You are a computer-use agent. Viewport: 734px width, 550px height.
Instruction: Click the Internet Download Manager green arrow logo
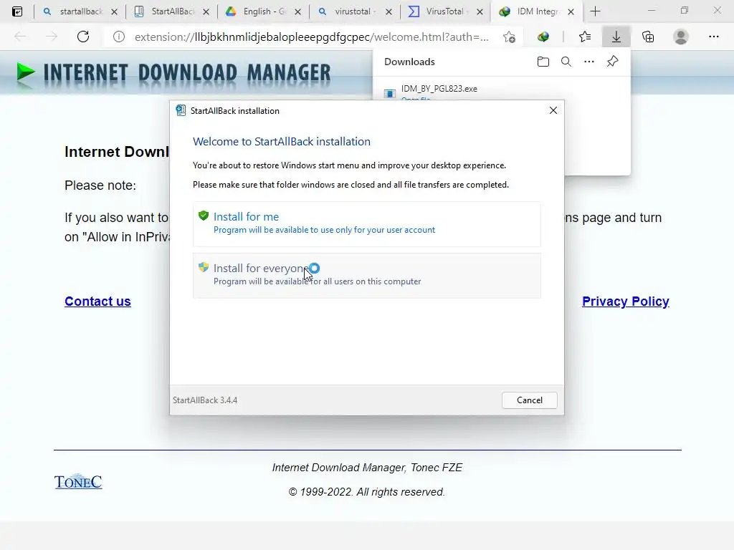pyautogui.click(x=26, y=72)
